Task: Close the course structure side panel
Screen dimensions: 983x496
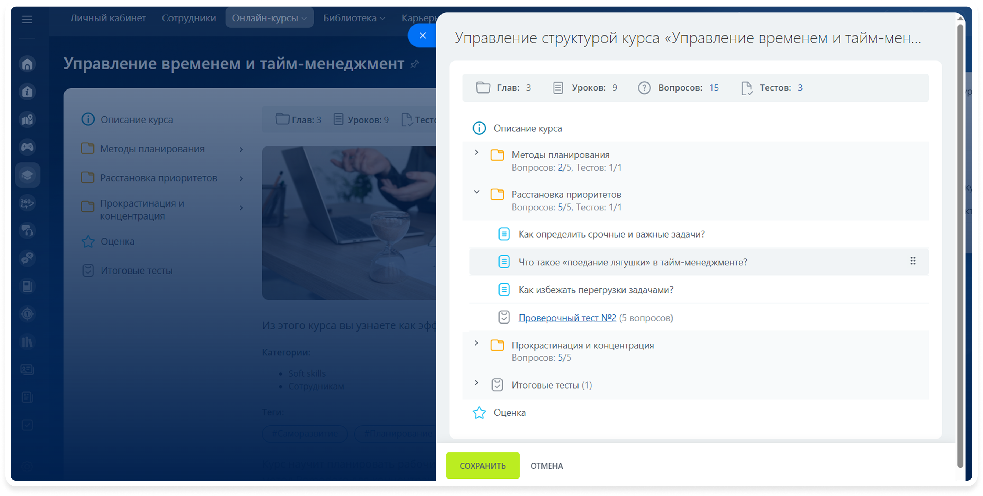Action: tap(422, 35)
